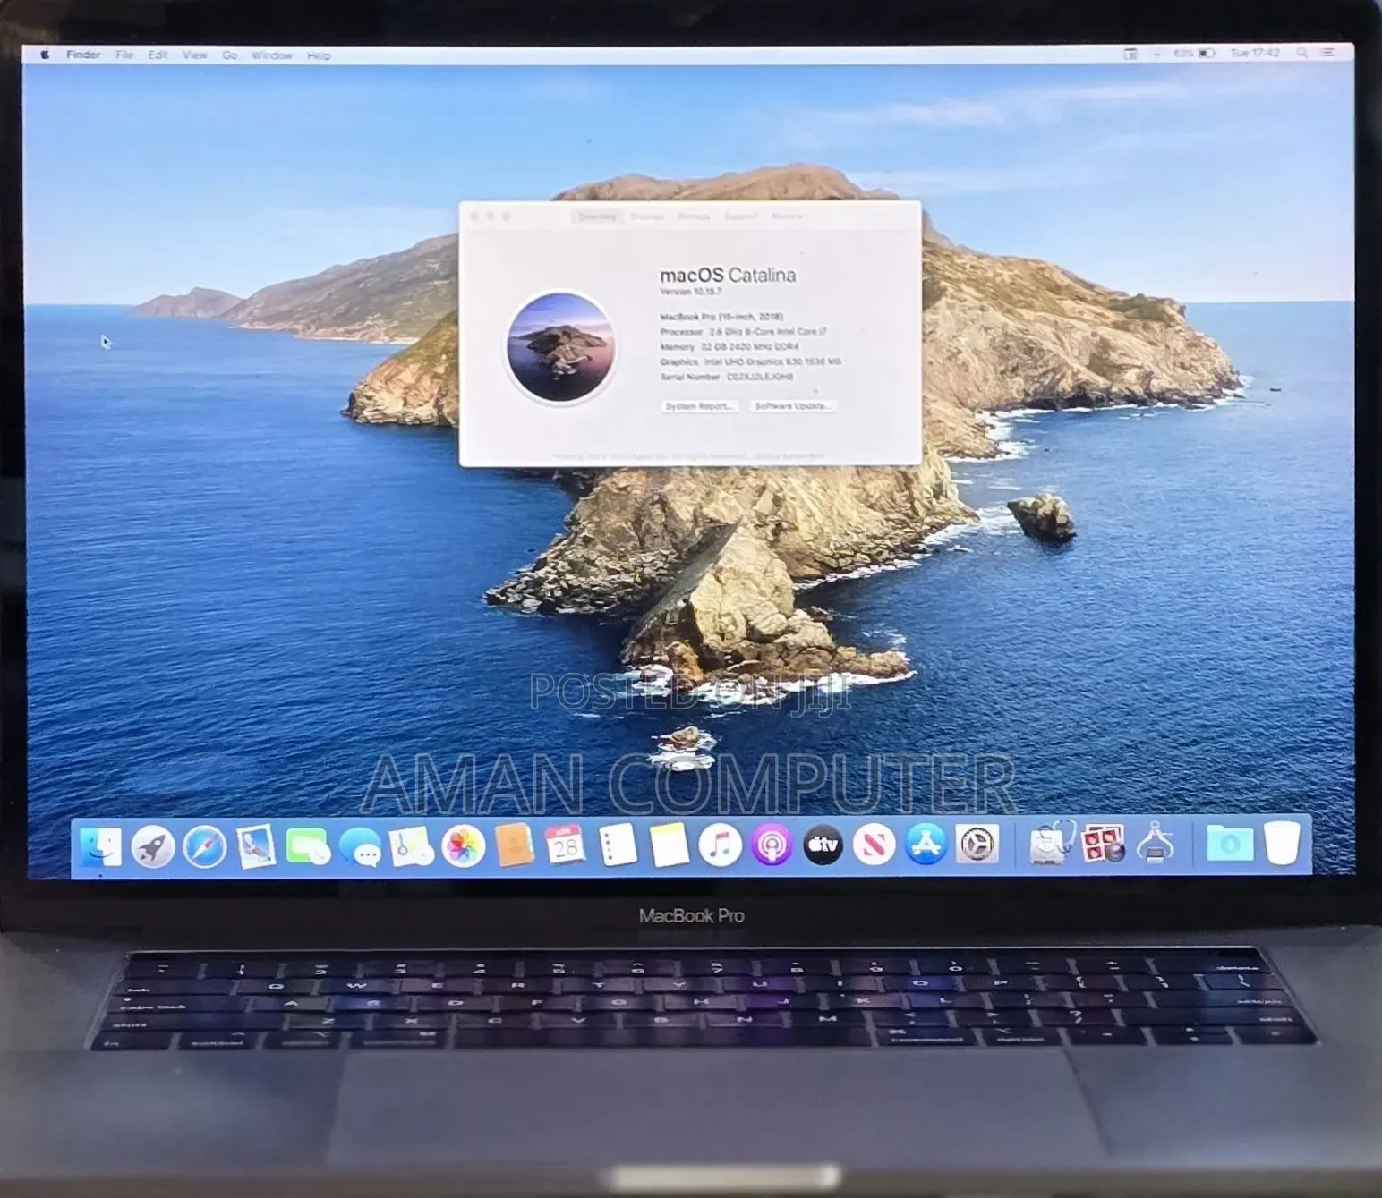Open the Go menu
Screen dimensions: 1382x1198
(x=230, y=55)
